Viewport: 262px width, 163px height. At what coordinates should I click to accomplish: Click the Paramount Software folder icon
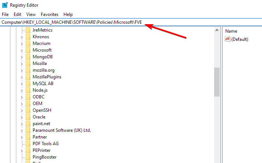(28, 130)
